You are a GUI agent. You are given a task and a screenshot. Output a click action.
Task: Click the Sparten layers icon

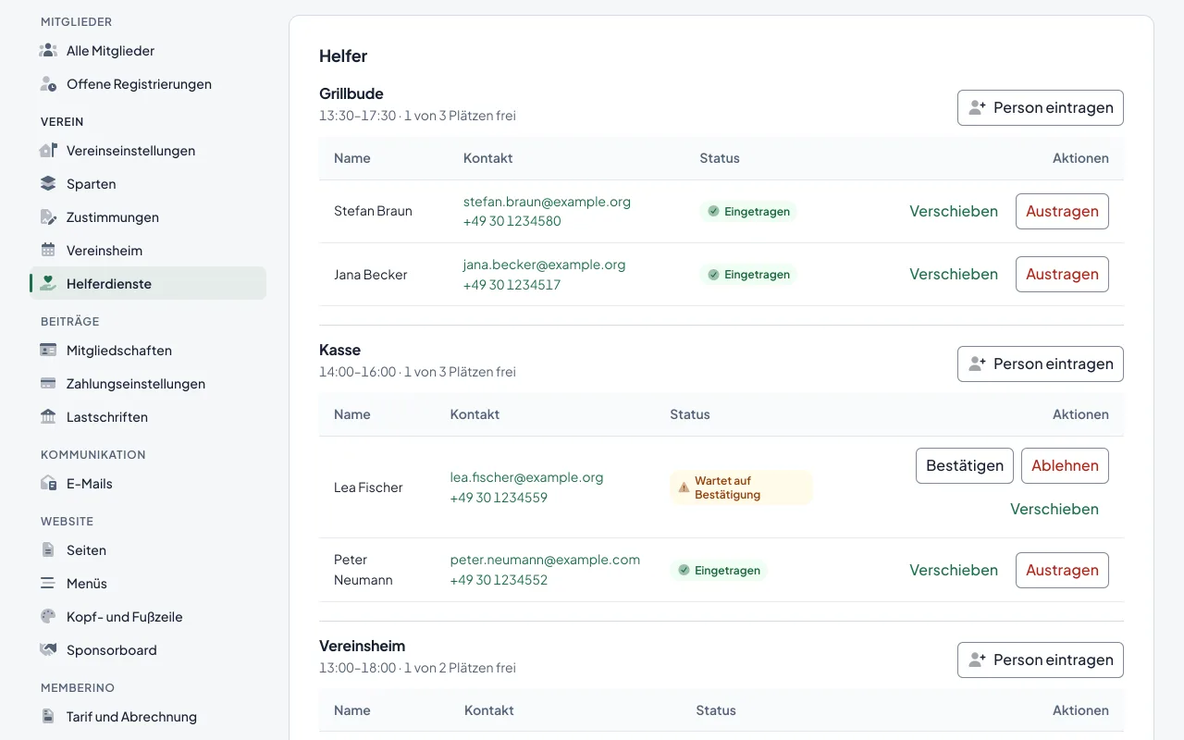[48, 184]
